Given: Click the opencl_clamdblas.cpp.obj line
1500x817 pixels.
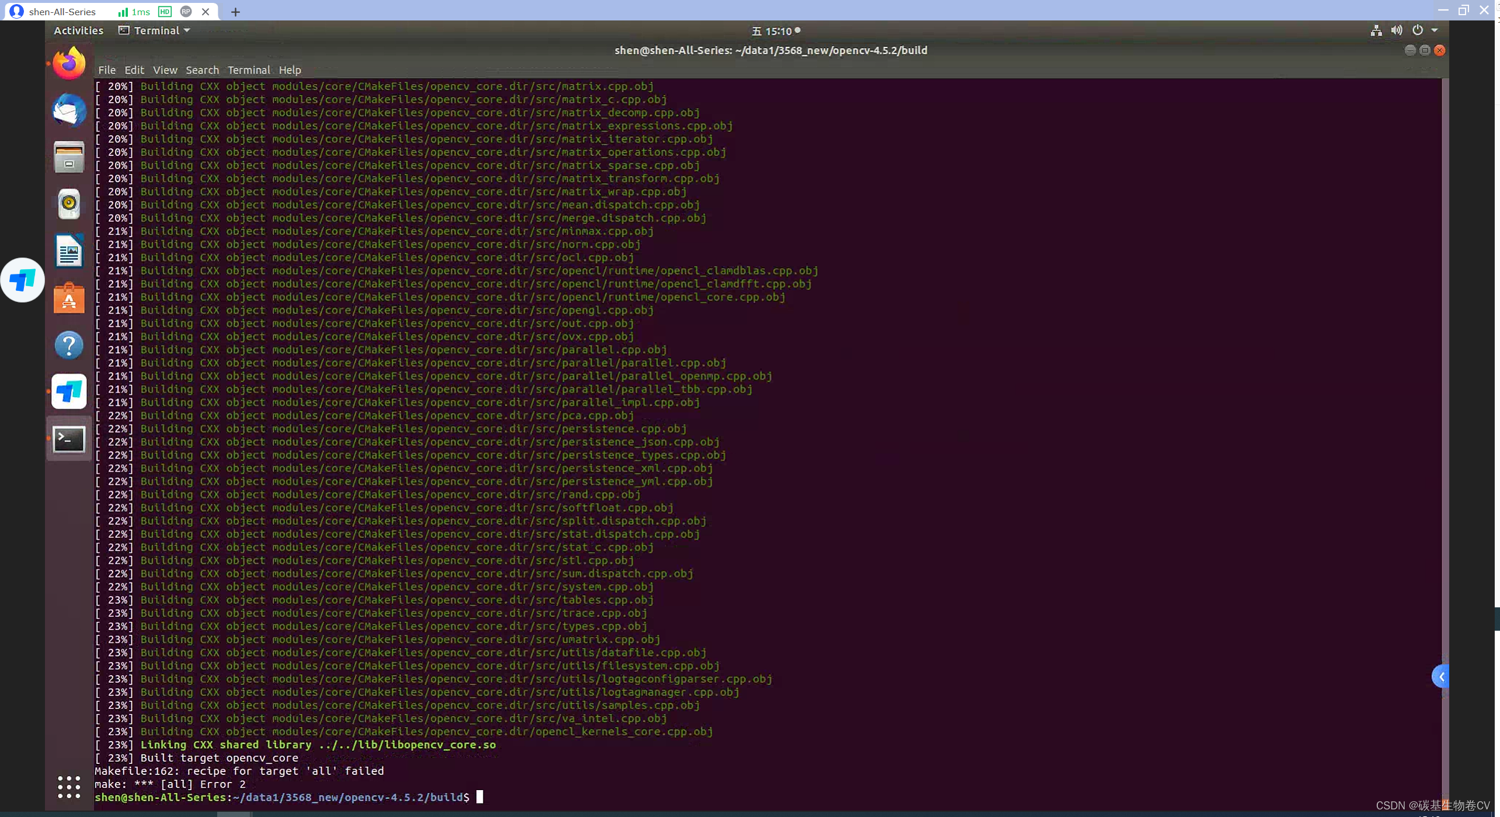Looking at the screenshot, I should click(457, 270).
